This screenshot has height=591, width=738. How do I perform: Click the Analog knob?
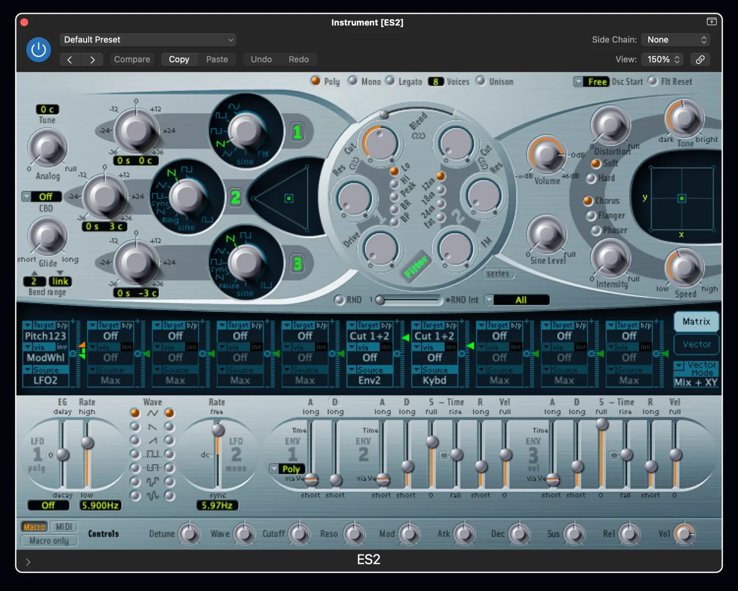47,148
